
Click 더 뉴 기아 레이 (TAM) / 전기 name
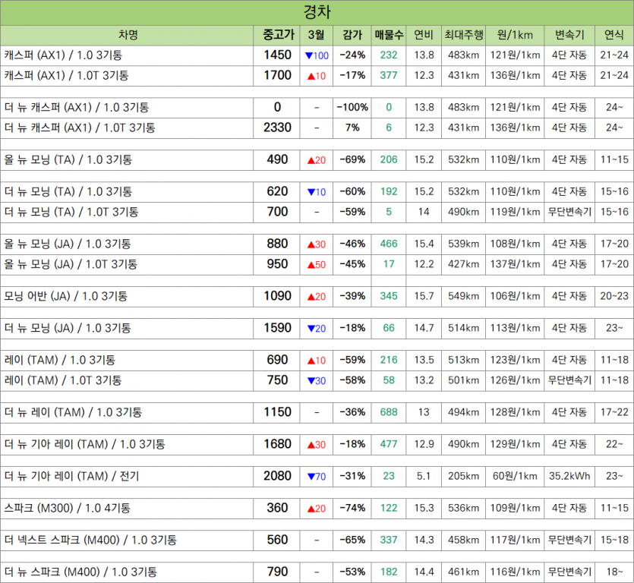[x=71, y=476]
